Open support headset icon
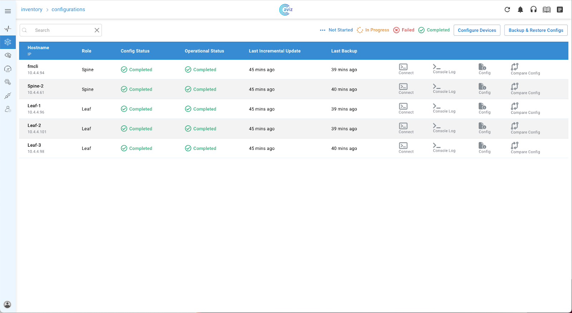Image resolution: width=572 pixels, height=313 pixels. pos(533,10)
